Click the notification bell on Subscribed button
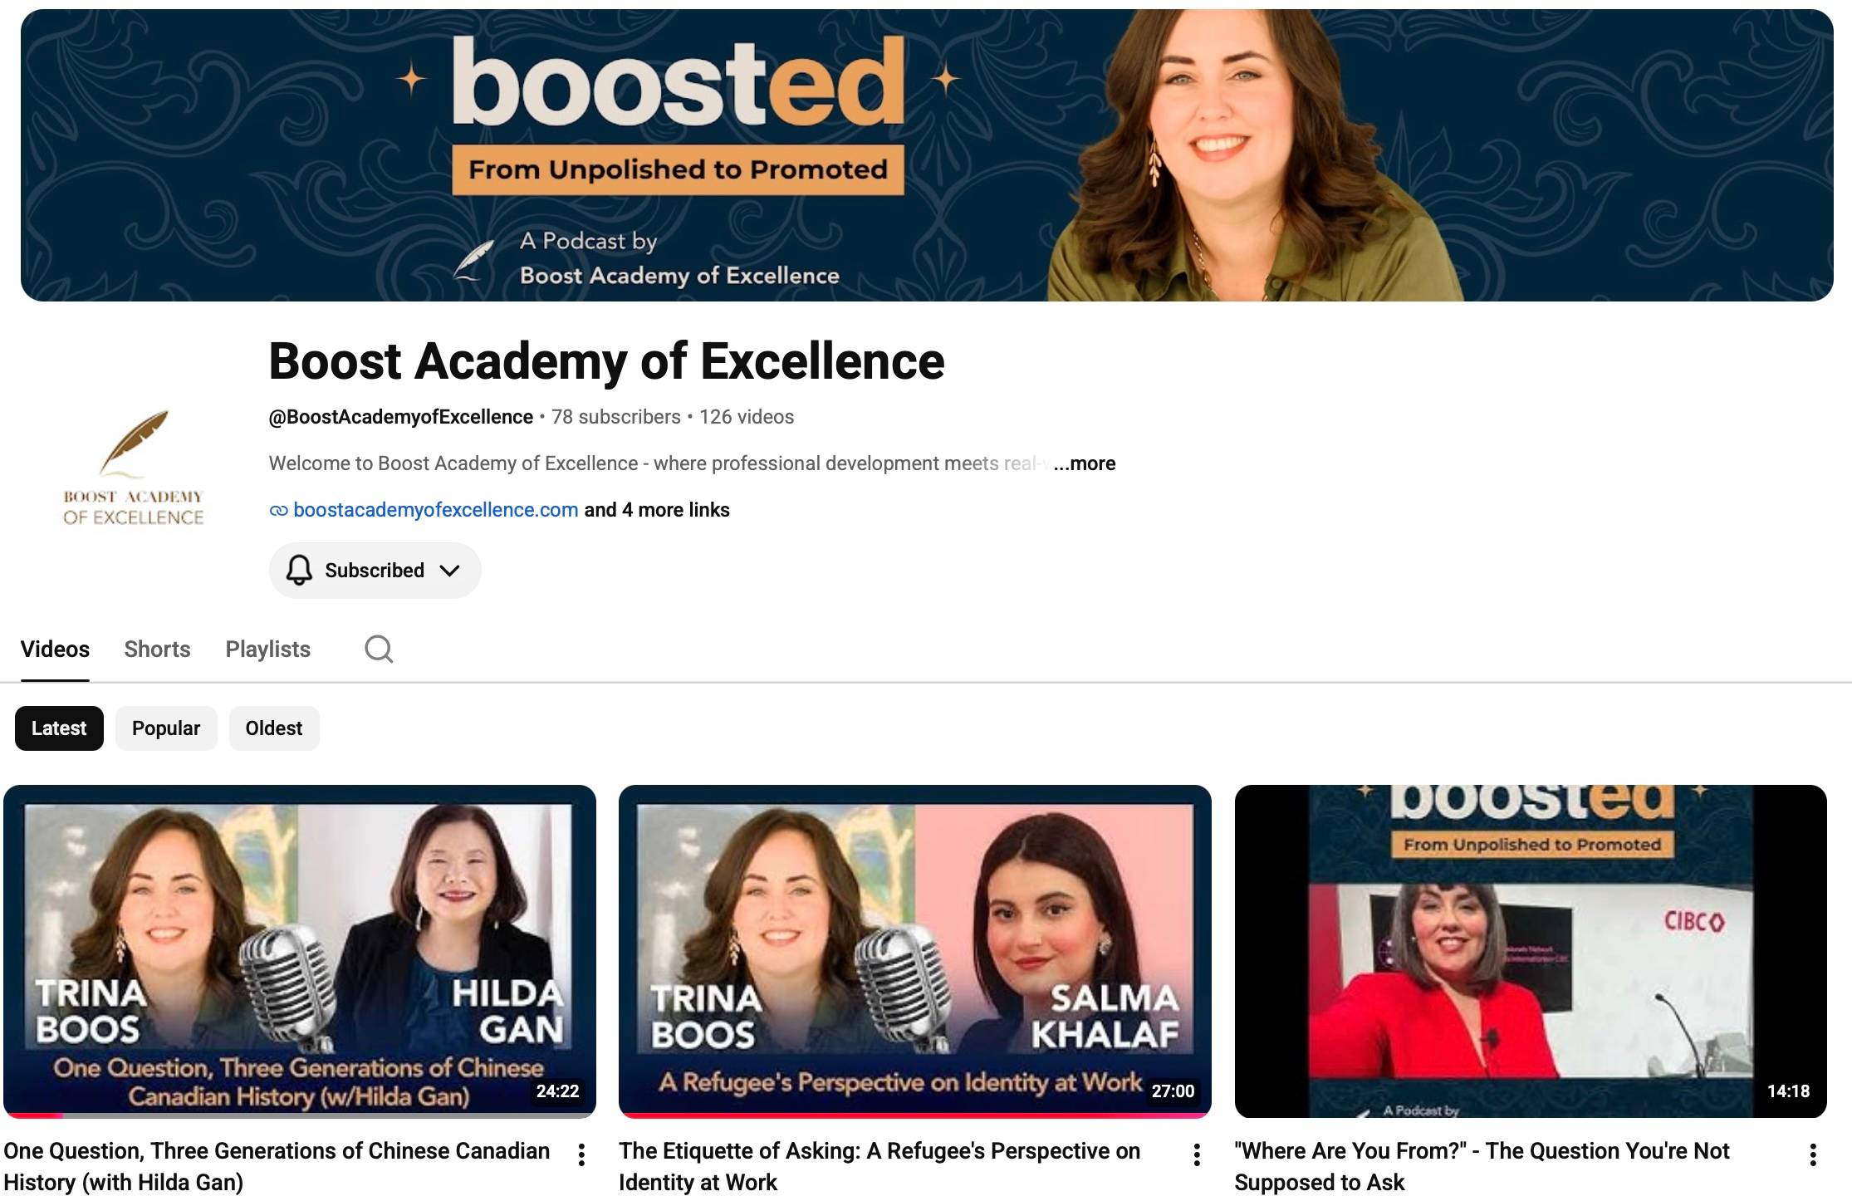The height and width of the screenshot is (1201, 1852). point(299,571)
